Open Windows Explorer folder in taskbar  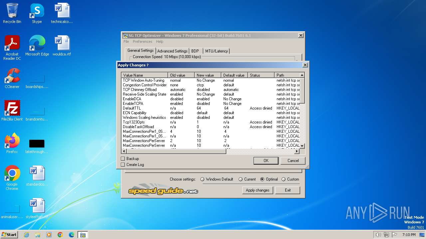point(38,235)
